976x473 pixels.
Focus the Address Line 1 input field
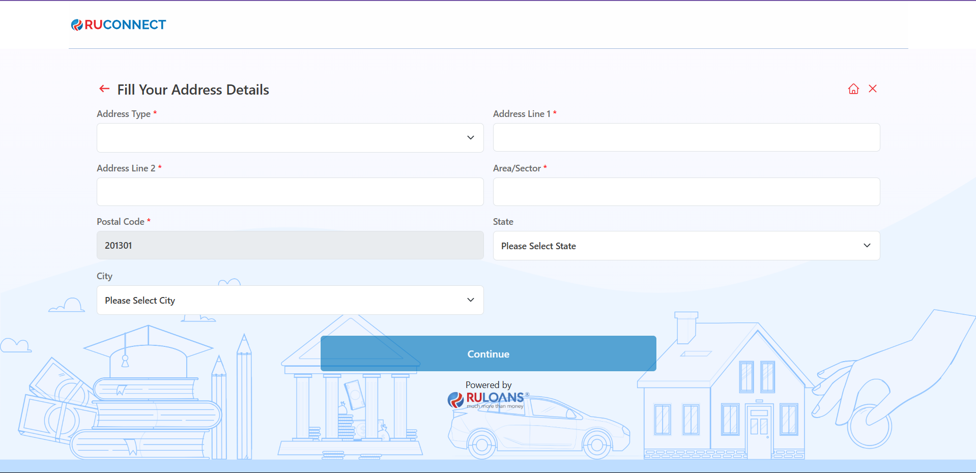point(686,137)
